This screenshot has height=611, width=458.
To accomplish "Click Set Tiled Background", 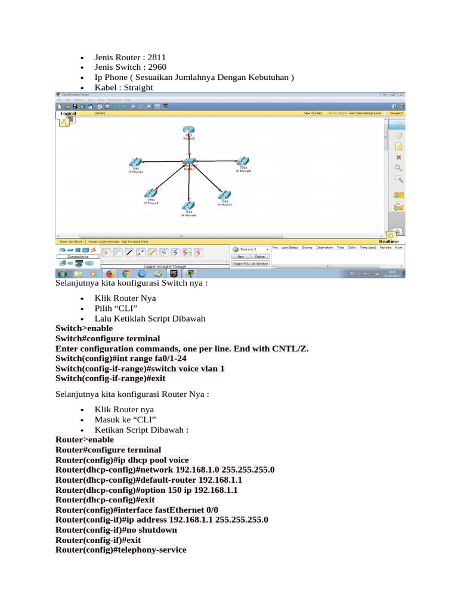I will click(365, 113).
